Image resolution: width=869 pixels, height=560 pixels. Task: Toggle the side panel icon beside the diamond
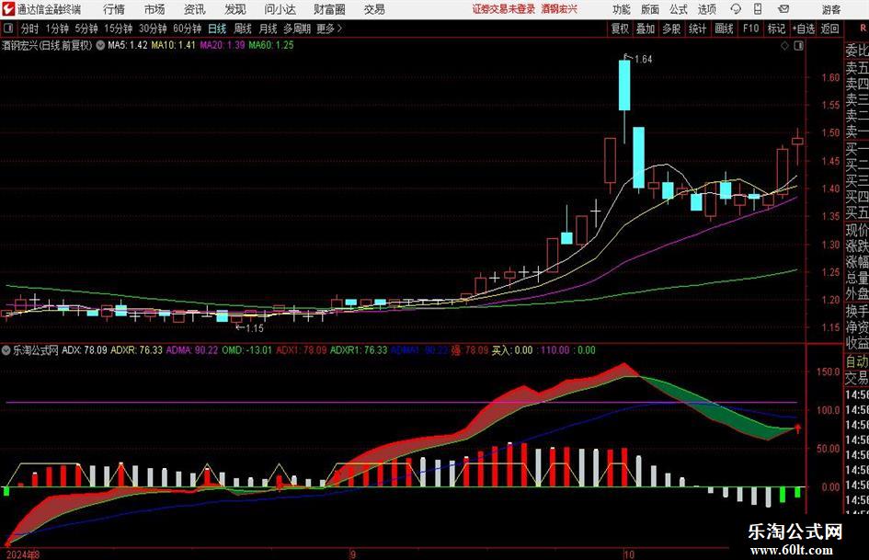pyautogui.click(x=798, y=46)
